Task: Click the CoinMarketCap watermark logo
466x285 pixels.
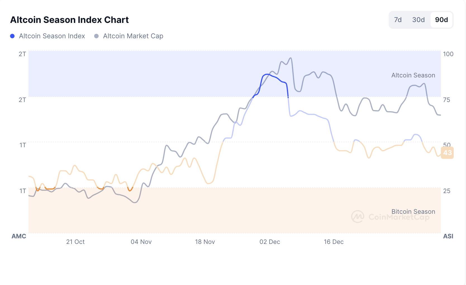Action: point(358,217)
